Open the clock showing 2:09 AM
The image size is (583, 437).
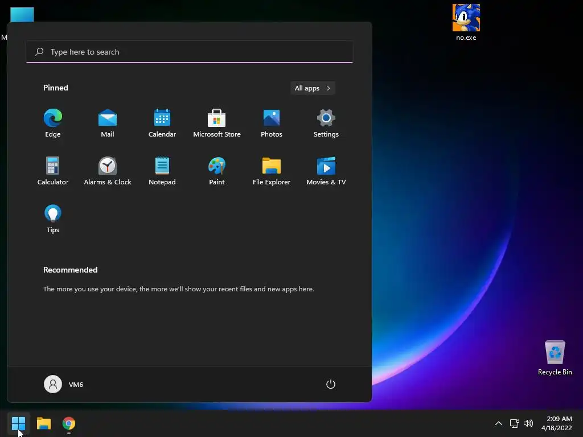click(557, 423)
